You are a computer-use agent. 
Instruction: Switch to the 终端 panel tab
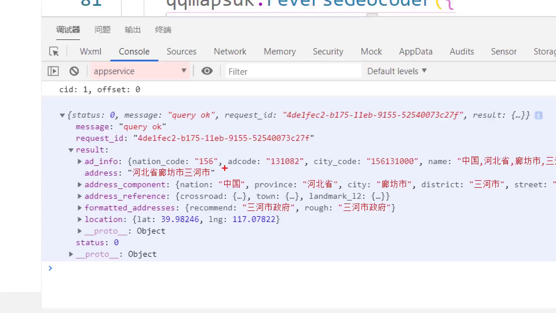click(x=163, y=30)
